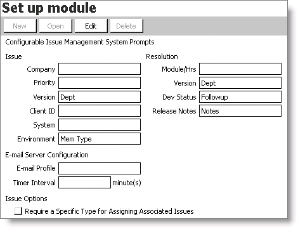
Task: Click the Release Notes label
Action: [174, 111]
